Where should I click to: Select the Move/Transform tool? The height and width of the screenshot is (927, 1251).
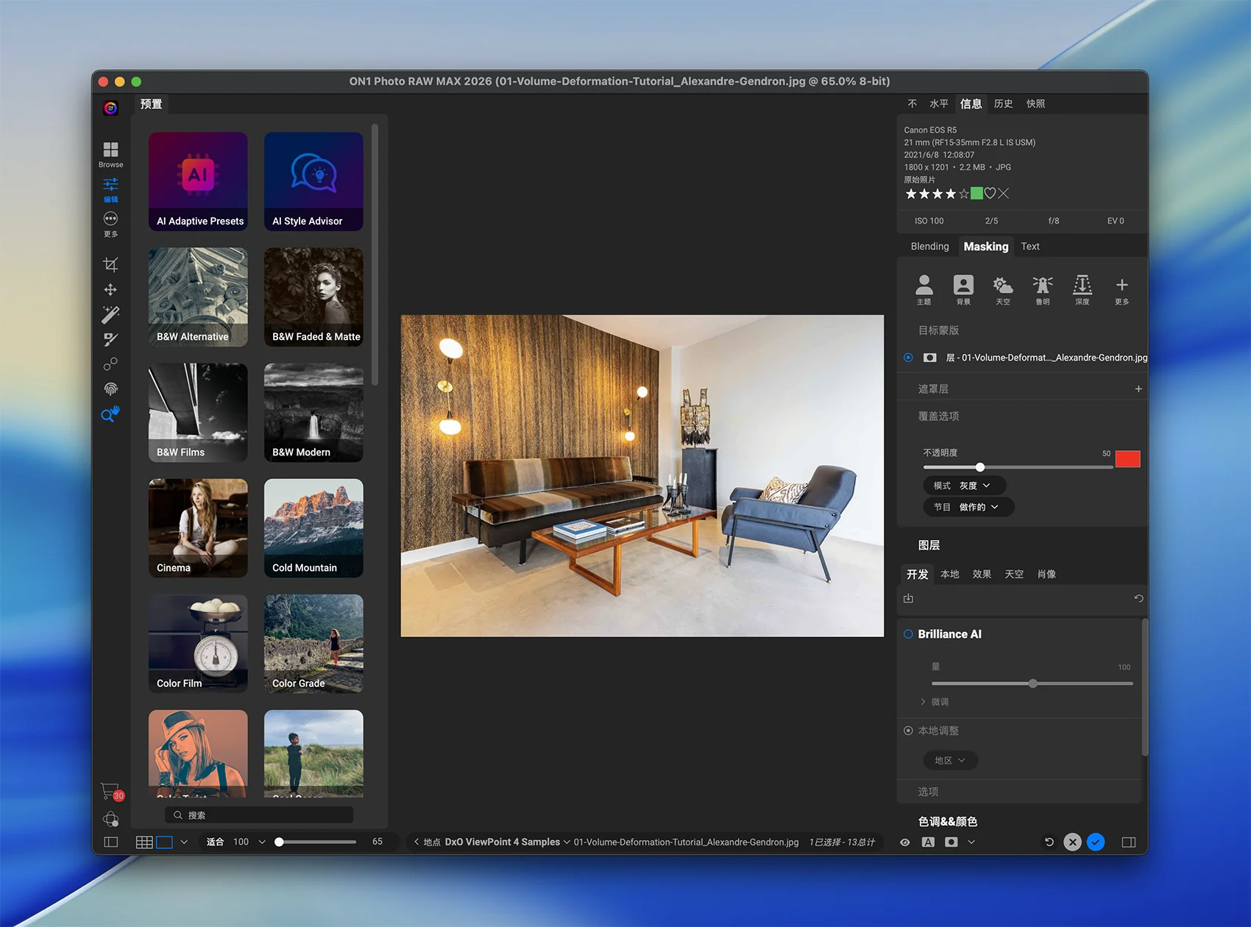click(x=110, y=290)
